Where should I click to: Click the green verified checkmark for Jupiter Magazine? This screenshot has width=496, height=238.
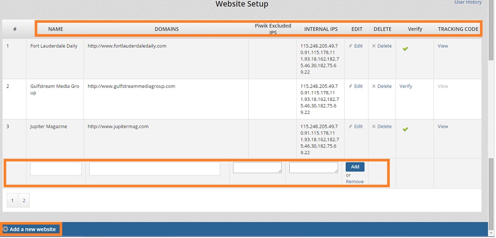click(405, 129)
